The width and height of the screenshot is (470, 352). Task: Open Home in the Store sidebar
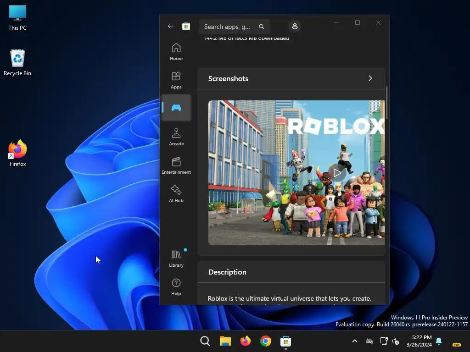click(176, 52)
